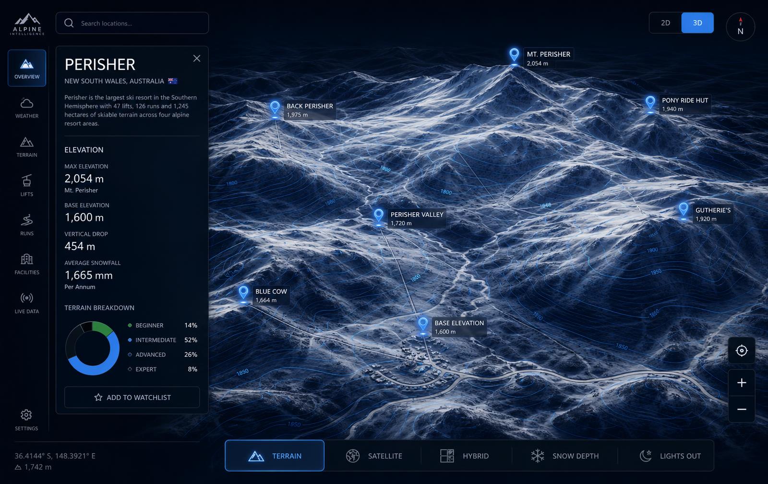Open the Weather sidebar section

[x=27, y=108]
